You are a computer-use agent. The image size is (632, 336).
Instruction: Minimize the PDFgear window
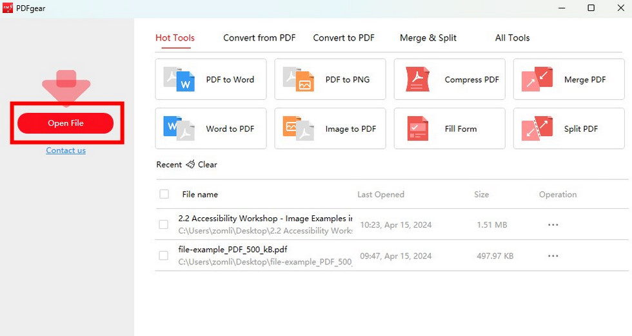(562, 8)
